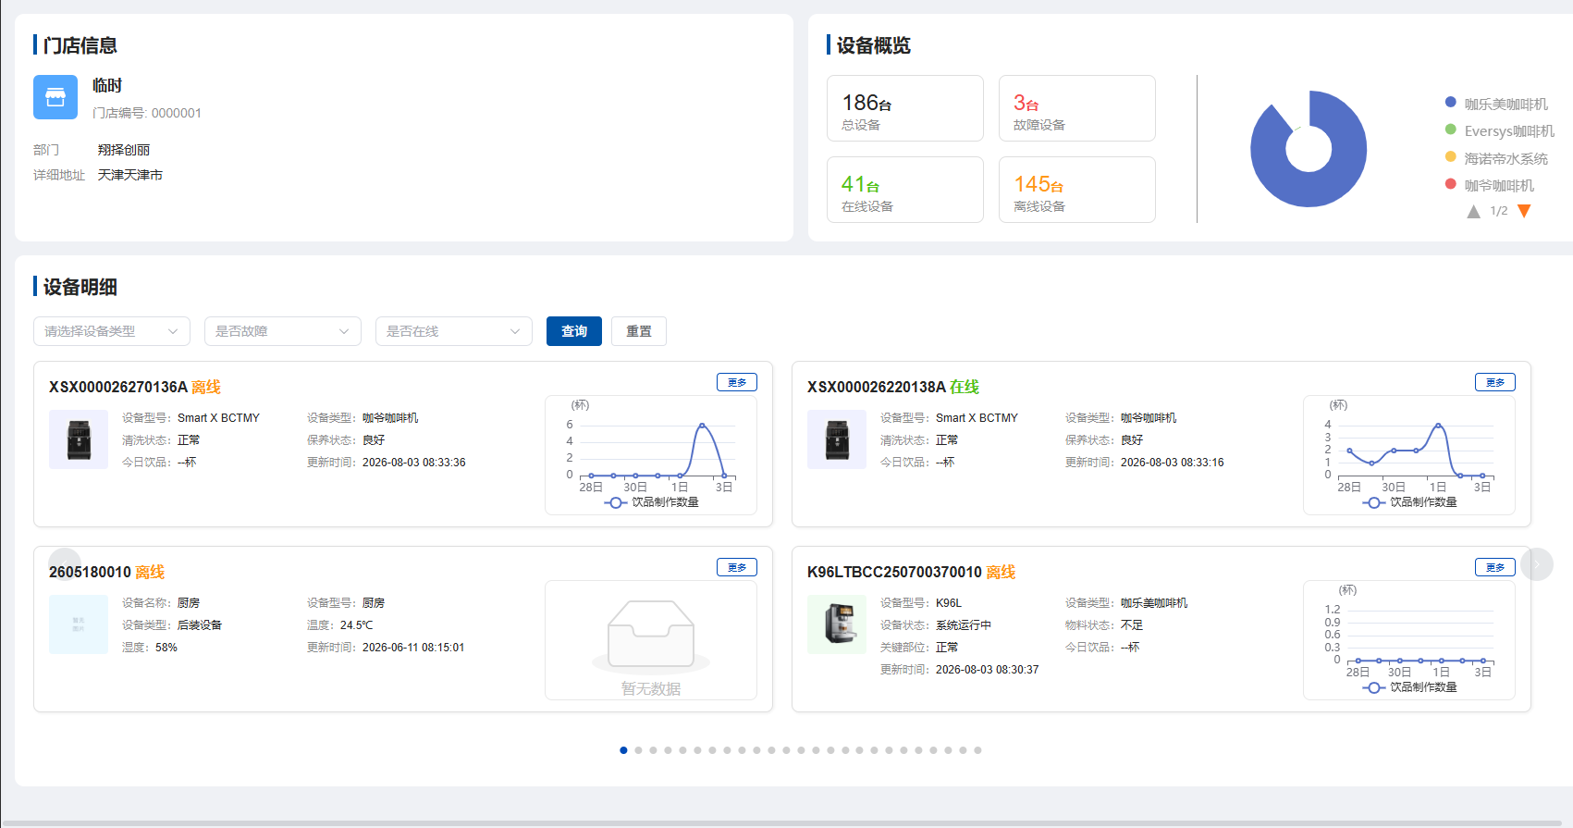The width and height of the screenshot is (1573, 828).
Task: Click the 后装设备 device type value
Action: (x=200, y=625)
